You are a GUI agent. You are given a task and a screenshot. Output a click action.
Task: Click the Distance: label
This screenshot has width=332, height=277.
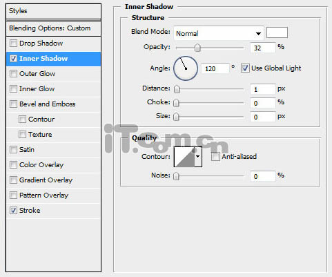coord(156,88)
